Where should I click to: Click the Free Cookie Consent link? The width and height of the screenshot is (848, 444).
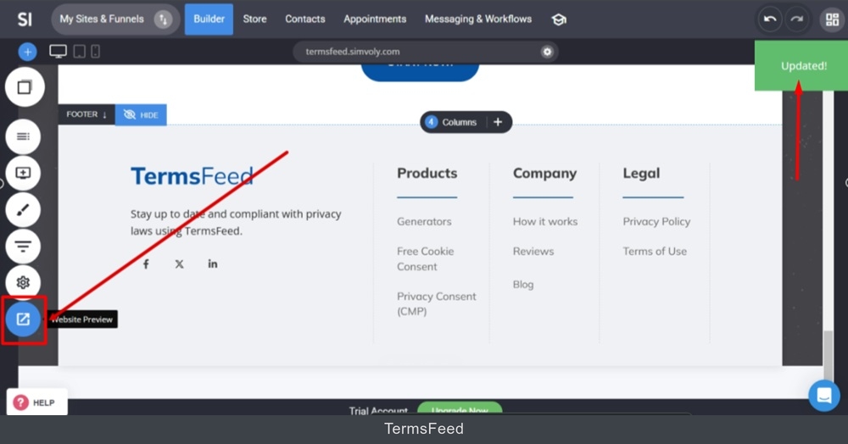tap(426, 258)
